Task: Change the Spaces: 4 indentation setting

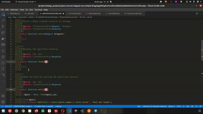Action: pos(171,106)
